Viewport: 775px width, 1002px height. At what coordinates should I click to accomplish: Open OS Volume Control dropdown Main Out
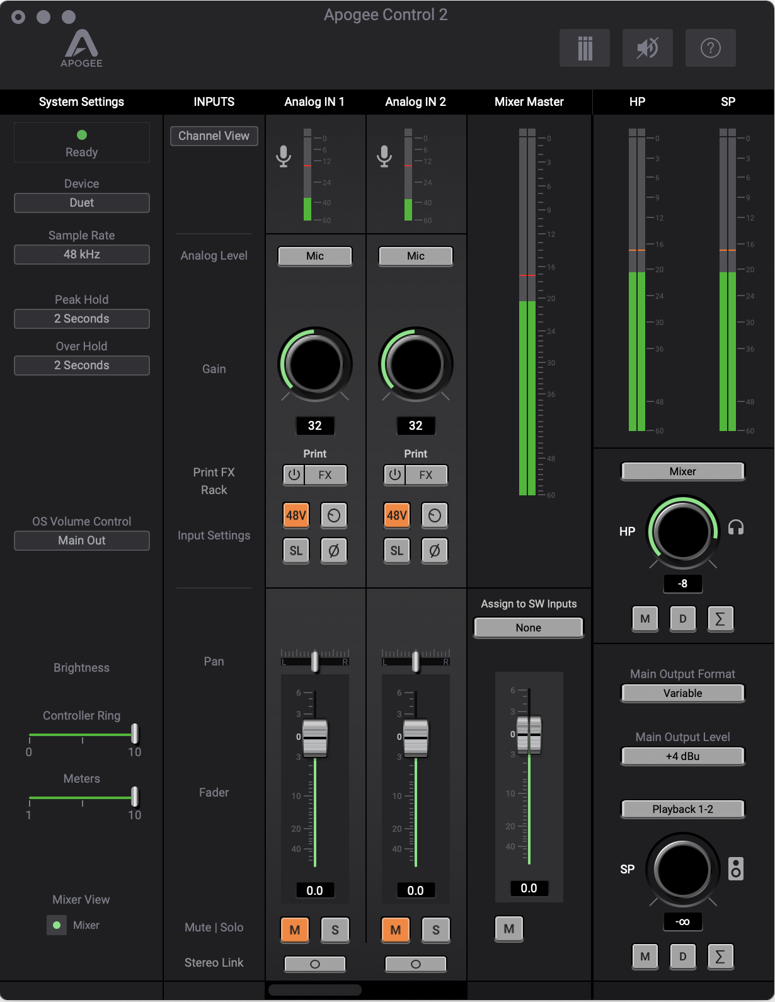coord(82,541)
